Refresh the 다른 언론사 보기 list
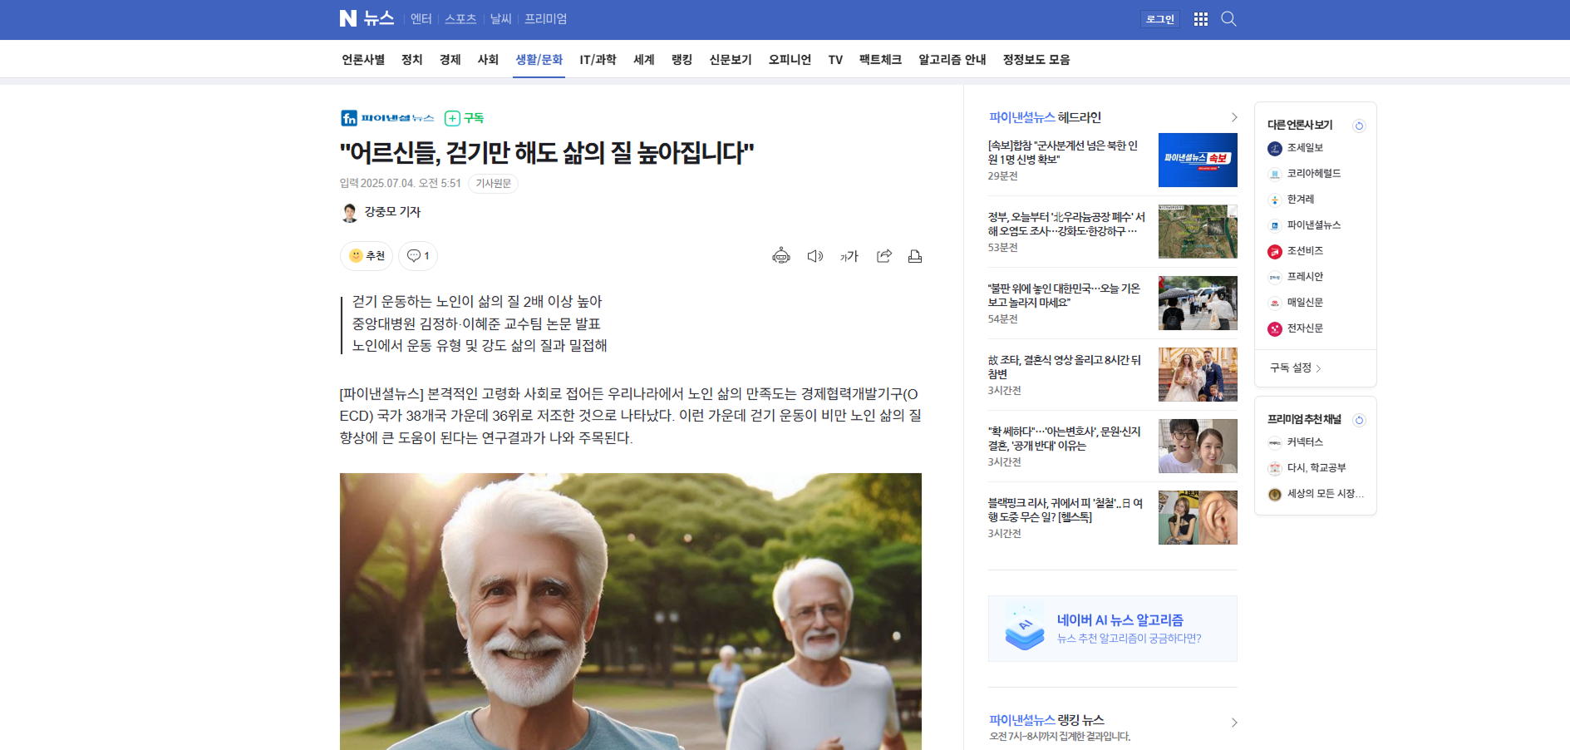 click(1359, 126)
